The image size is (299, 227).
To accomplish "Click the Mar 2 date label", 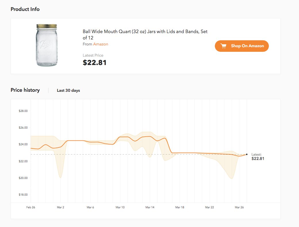I will (x=60, y=207).
